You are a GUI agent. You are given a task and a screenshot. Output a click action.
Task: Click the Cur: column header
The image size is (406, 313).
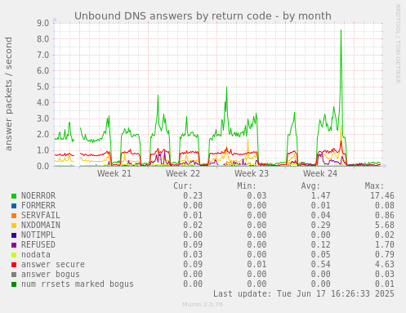tap(183, 186)
